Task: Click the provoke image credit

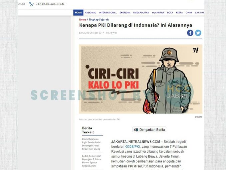Action: pos(198,117)
